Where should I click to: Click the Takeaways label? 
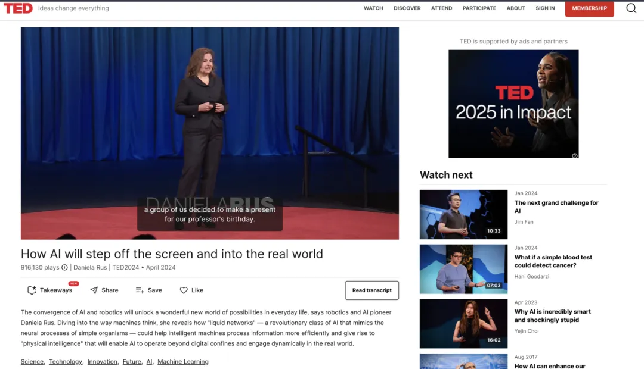tap(56, 290)
